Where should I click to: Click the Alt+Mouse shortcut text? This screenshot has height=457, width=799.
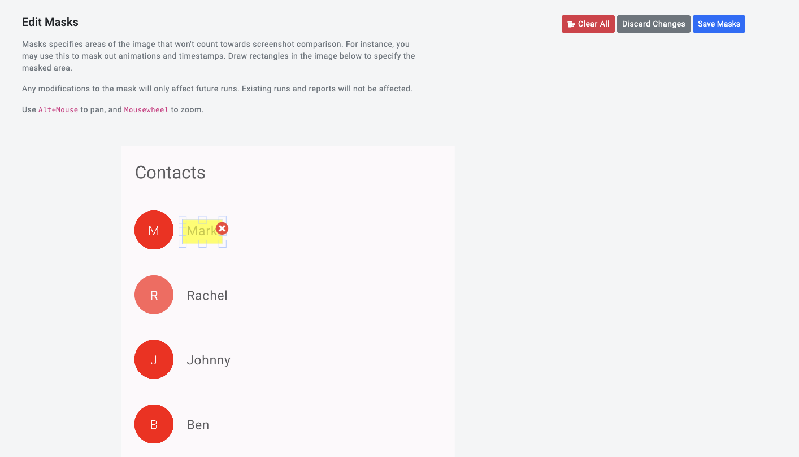tap(58, 110)
